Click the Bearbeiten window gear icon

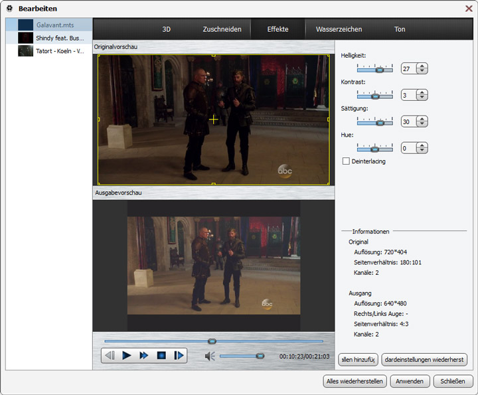tap(9, 8)
